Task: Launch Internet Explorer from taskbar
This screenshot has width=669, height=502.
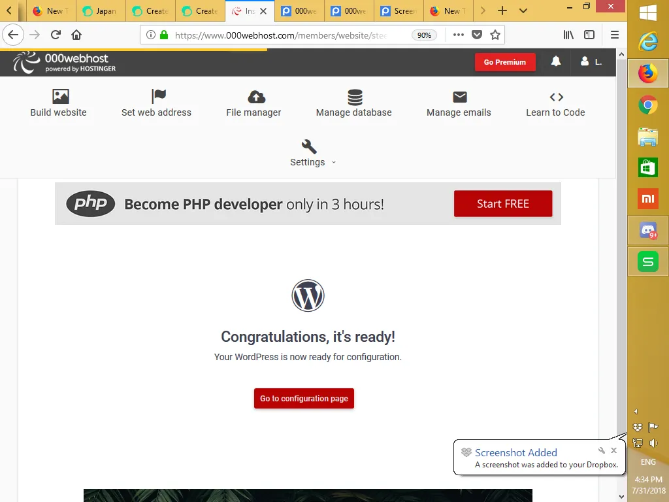Action: click(x=647, y=42)
